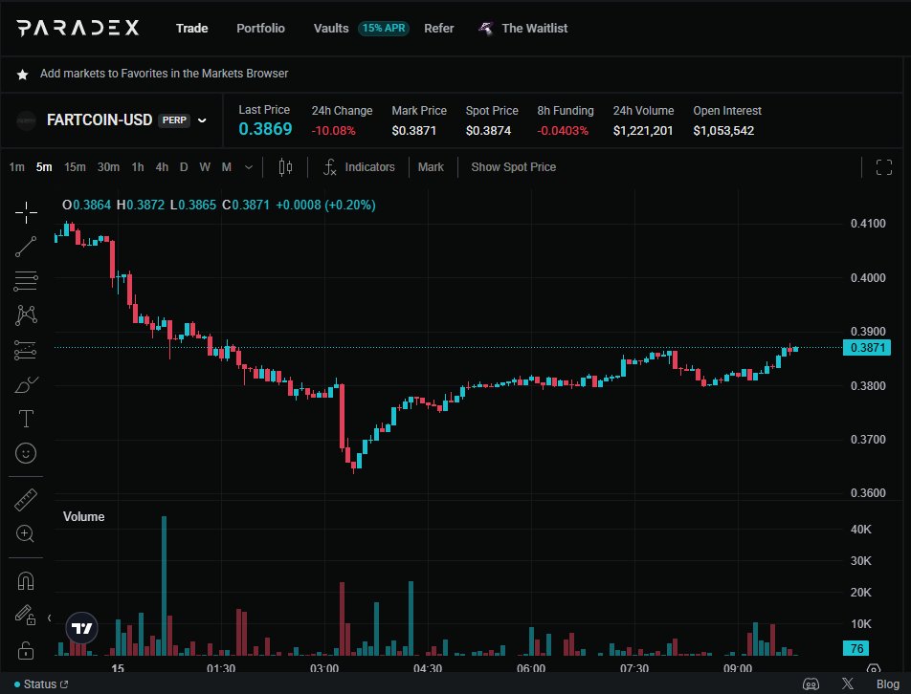Toggle Show Spot Price
This screenshot has width=911, height=694.
click(514, 167)
